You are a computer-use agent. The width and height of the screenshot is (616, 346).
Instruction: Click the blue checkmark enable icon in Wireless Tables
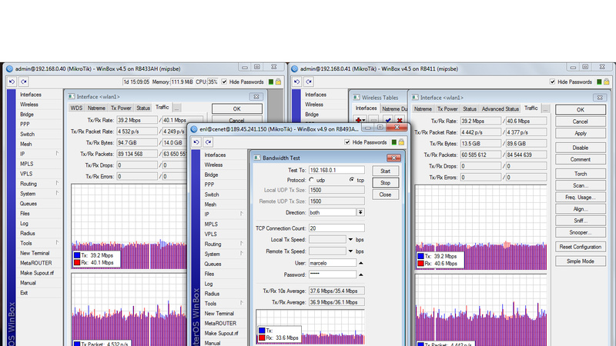389,120
